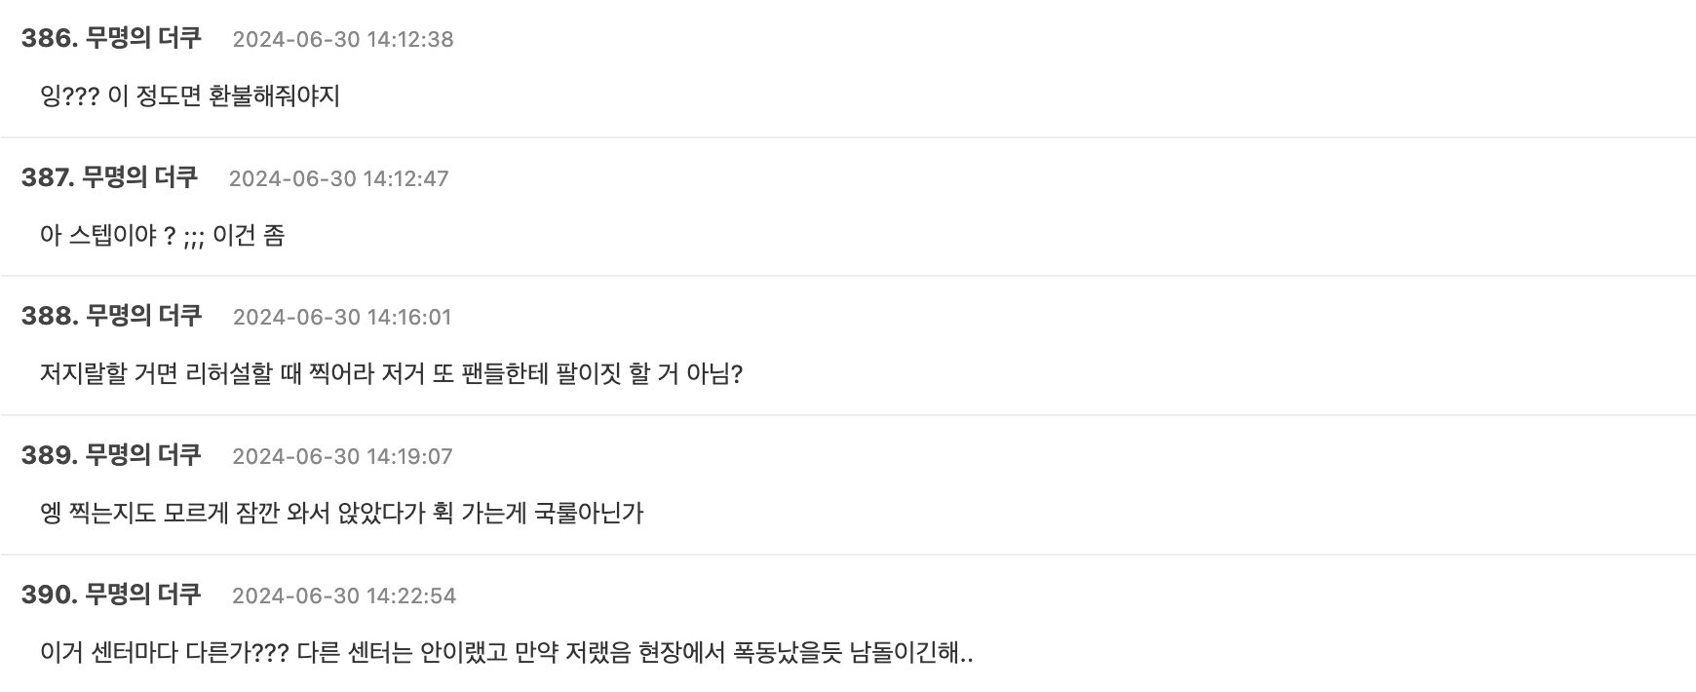
Task: Click the author name on comment 390
Action: 143,595
